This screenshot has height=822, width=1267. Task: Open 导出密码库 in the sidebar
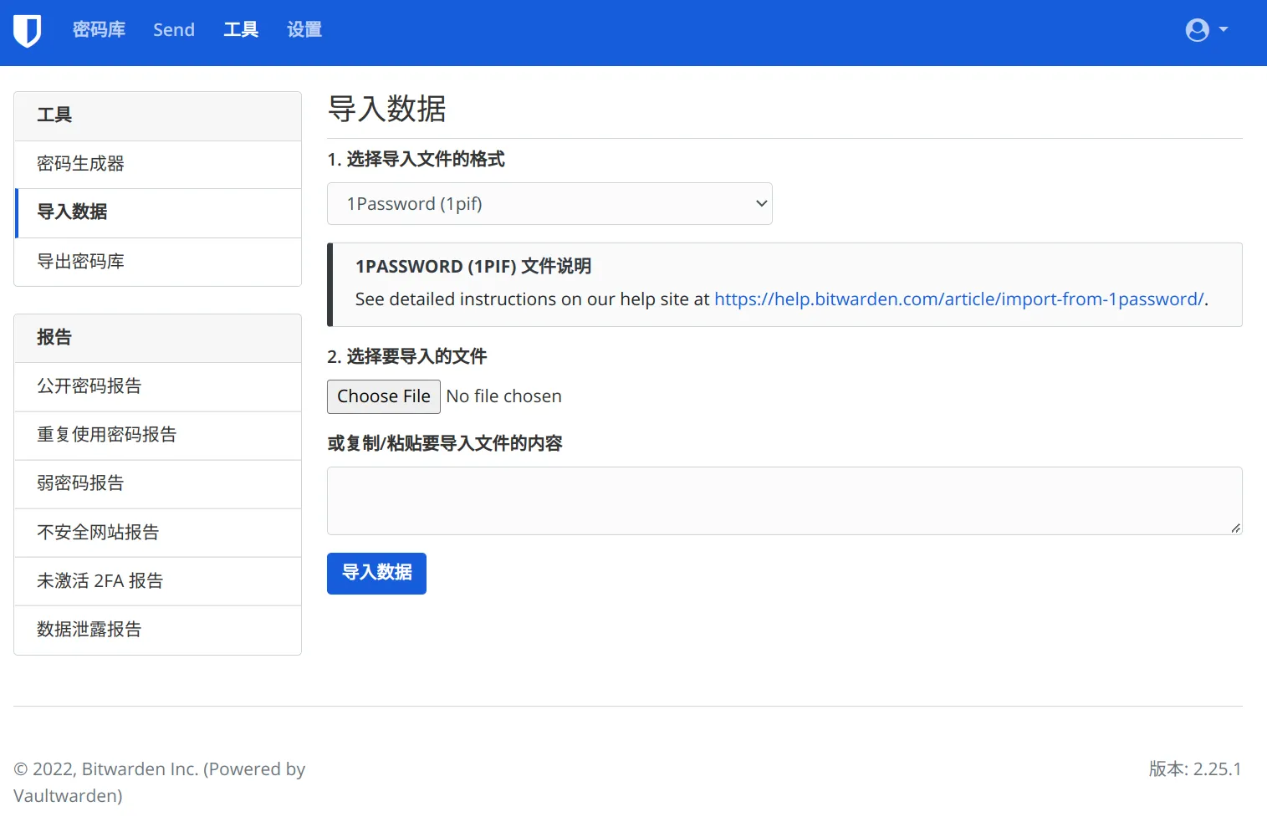point(158,262)
